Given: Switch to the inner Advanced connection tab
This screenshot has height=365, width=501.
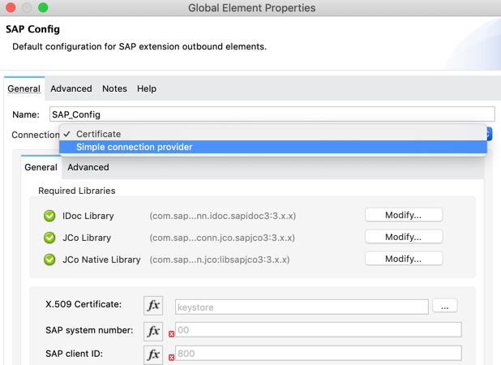Looking at the screenshot, I should click(x=88, y=167).
